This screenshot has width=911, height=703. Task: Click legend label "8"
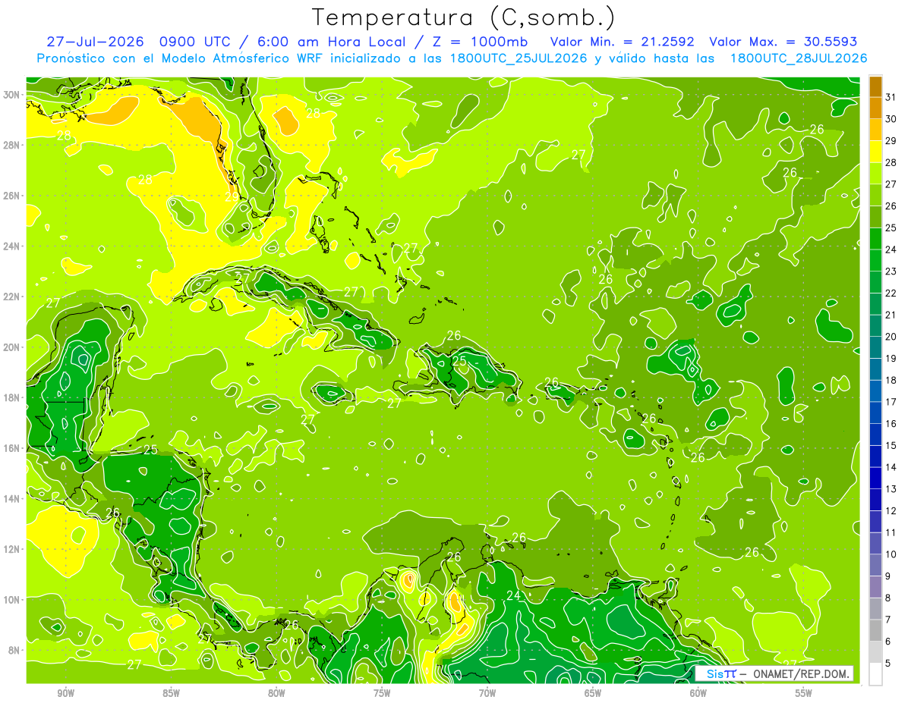[889, 598]
